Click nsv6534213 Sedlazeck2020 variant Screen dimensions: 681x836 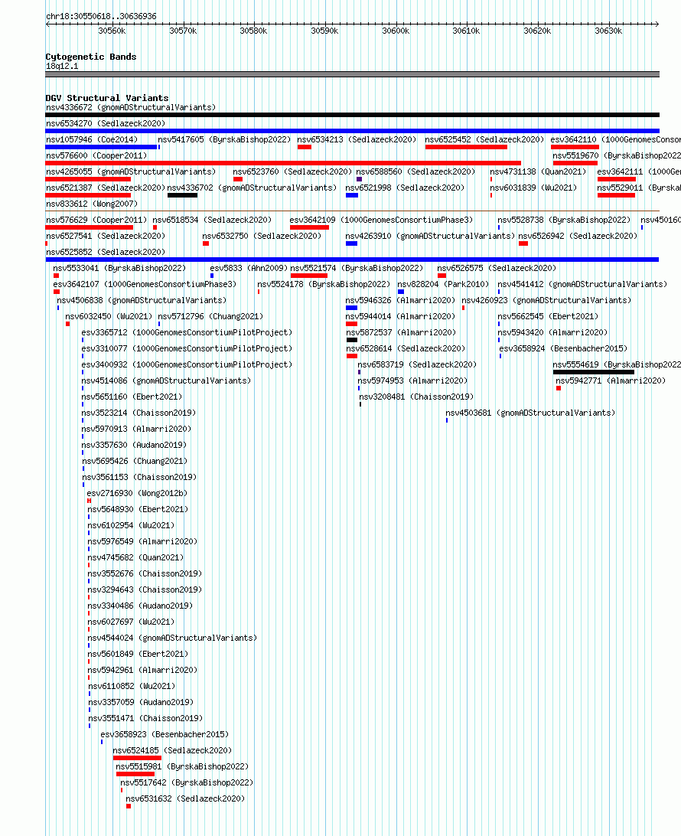(357, 139)
